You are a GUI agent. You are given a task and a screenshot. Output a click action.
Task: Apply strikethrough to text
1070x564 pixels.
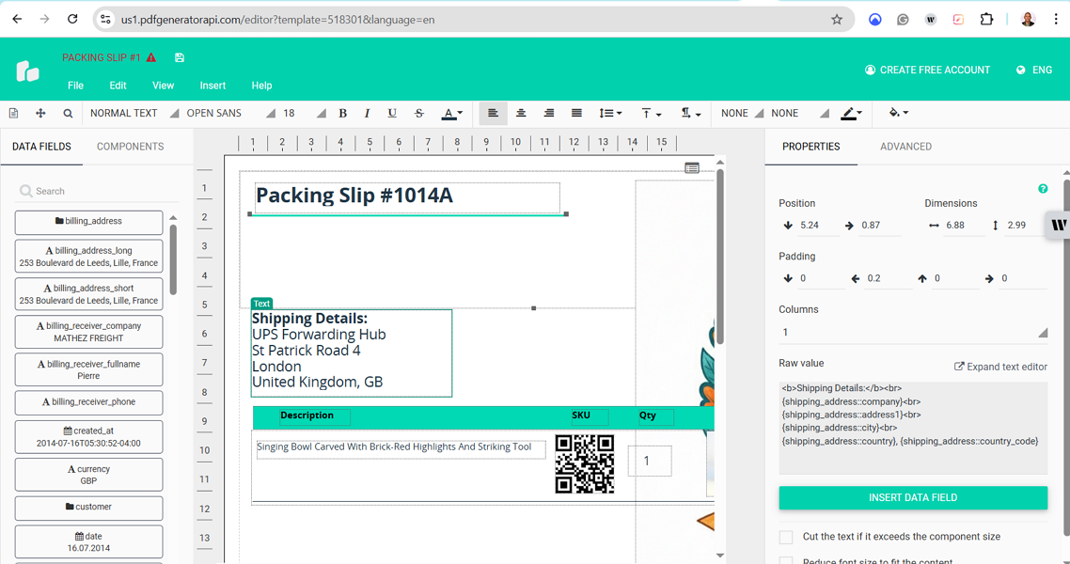point(419,113)
